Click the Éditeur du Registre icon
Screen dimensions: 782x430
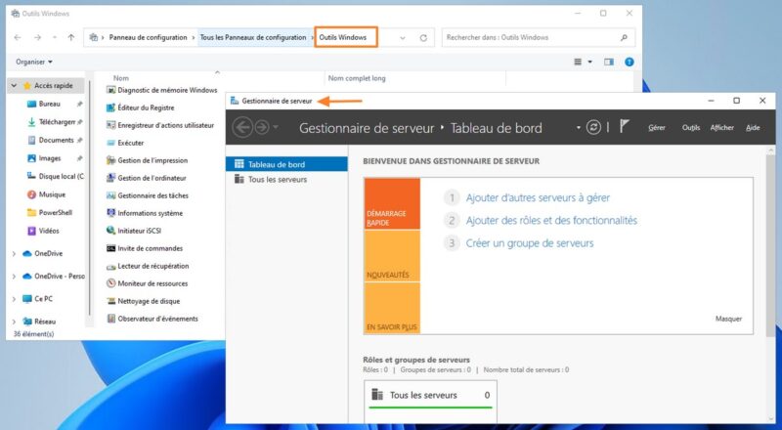pos(110,107)
